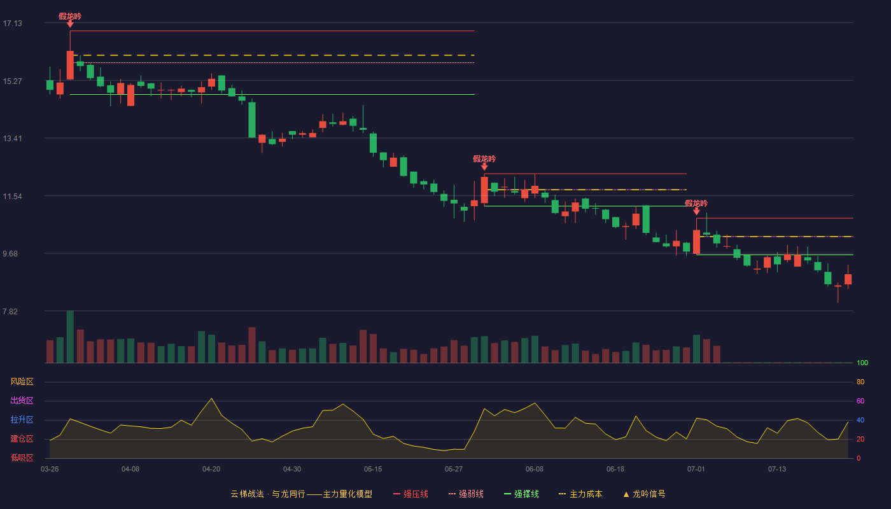Image resolution: width=891 pixels, height=509 pixels.
Task: Click the 05-27 date label
Action: 454,469
